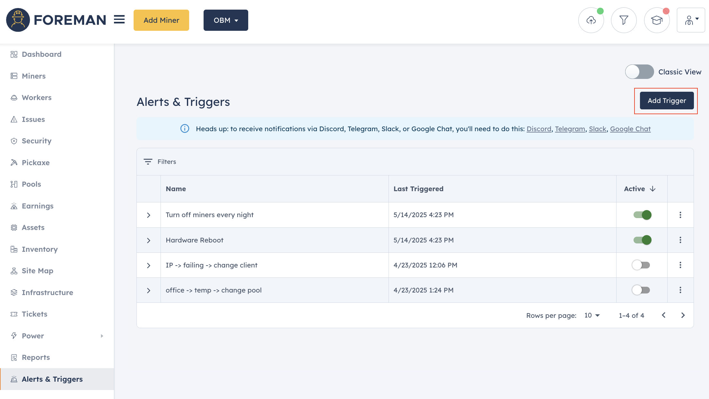The image size is (709, 399).
Task: Click the Miners sidebar icon
Action: [x=14, y=76]
